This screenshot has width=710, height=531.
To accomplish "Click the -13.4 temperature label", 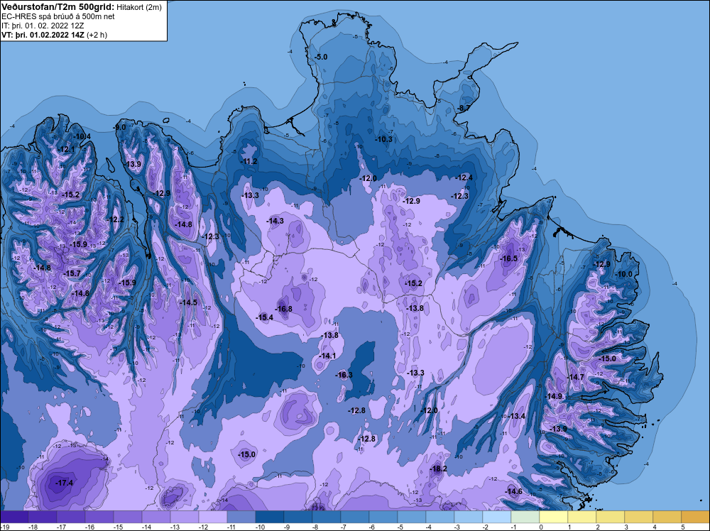I will click(517, 416).
